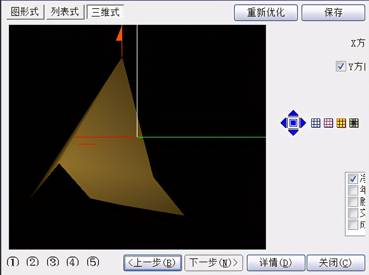Click the 保存 button
This screenshot has height=275, width=369.
pyautogui.click(x=333, y=13)
